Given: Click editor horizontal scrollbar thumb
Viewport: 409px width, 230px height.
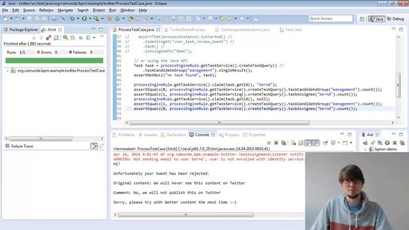Looking at the screenshot, I should pos(219,123).
